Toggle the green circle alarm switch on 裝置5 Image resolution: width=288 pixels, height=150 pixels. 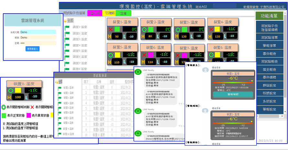(x=111, y=55)
